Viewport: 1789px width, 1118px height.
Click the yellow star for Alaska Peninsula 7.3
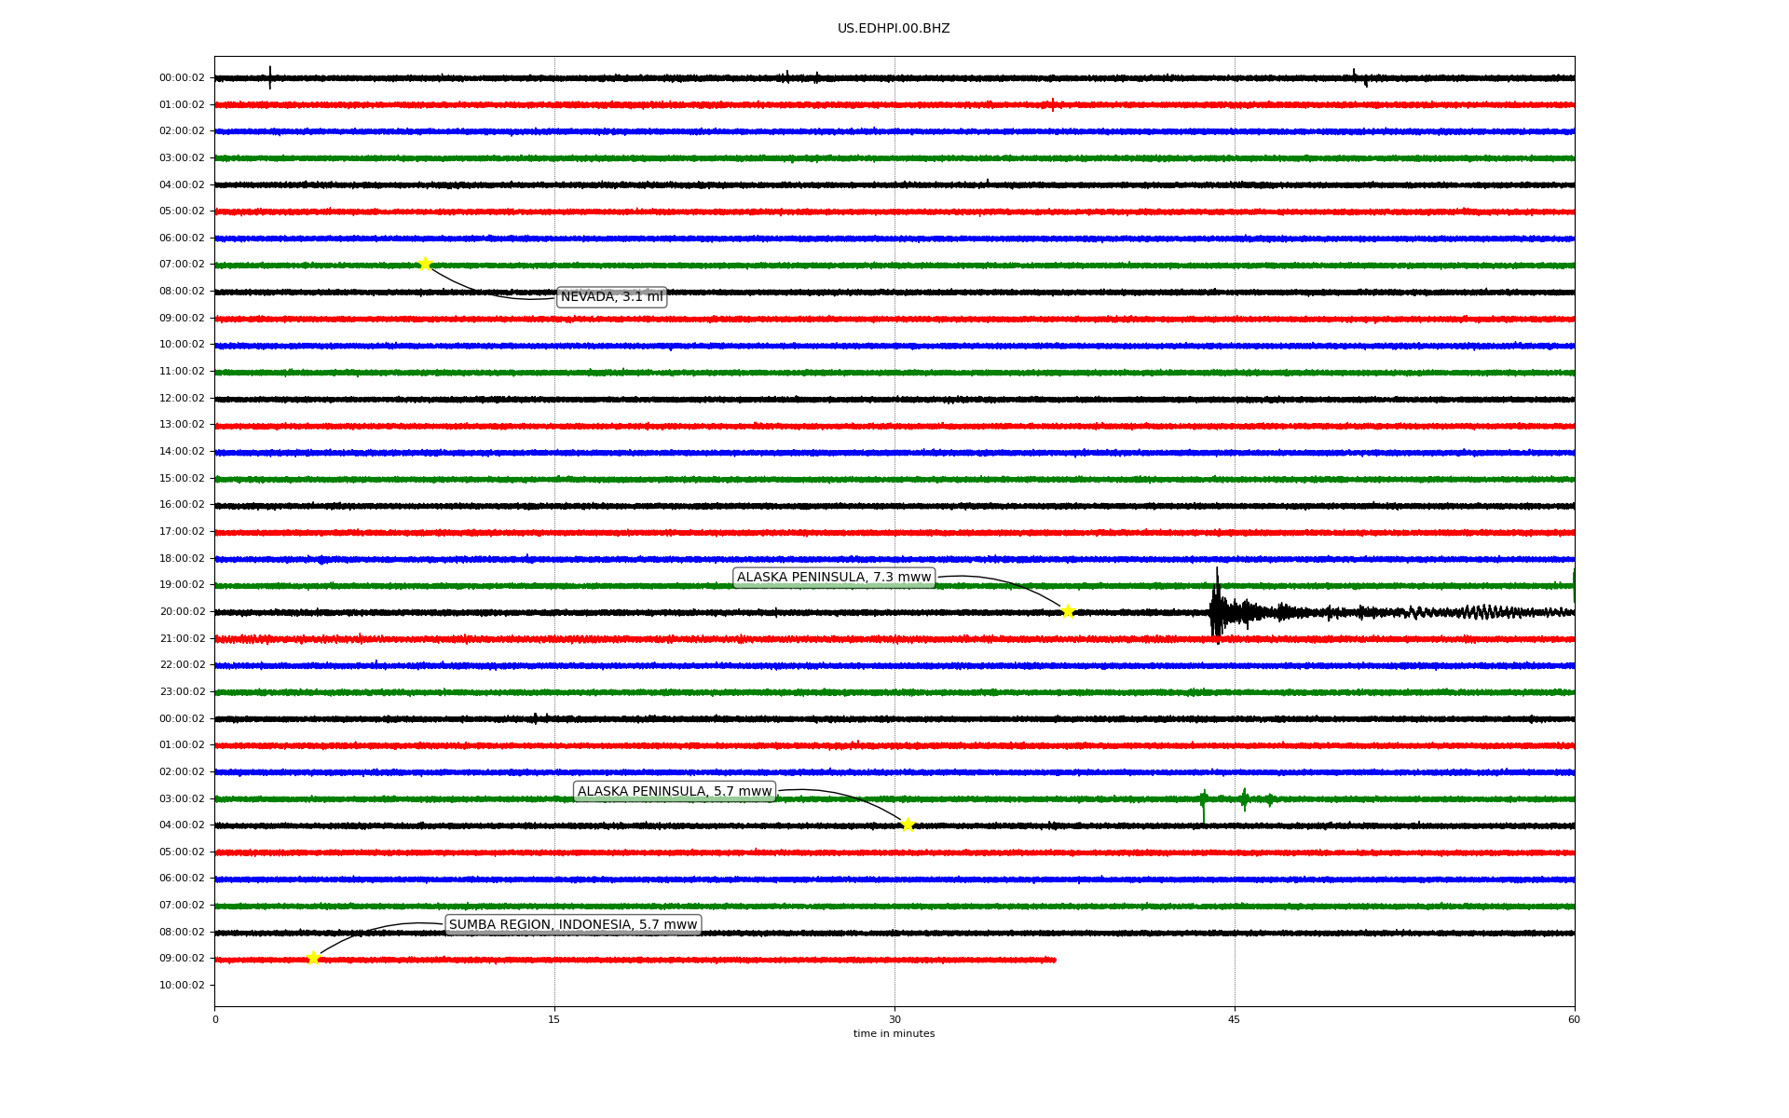1068,611
